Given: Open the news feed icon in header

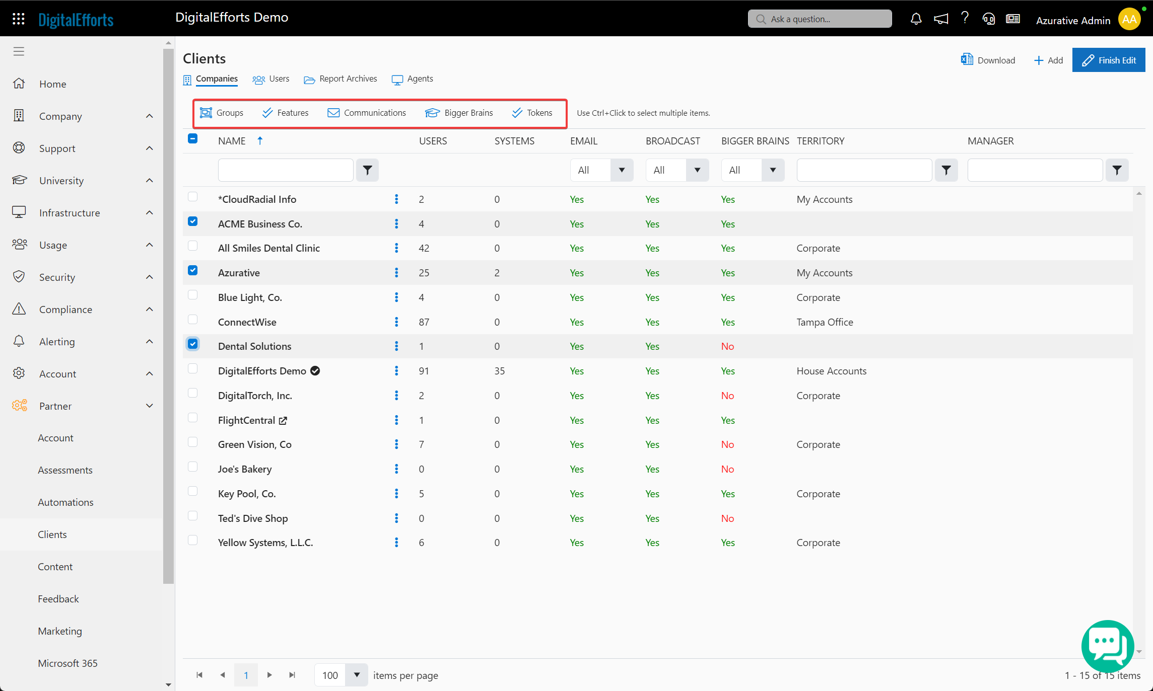Looking at the screenshot, I should tap(1013, 19).
